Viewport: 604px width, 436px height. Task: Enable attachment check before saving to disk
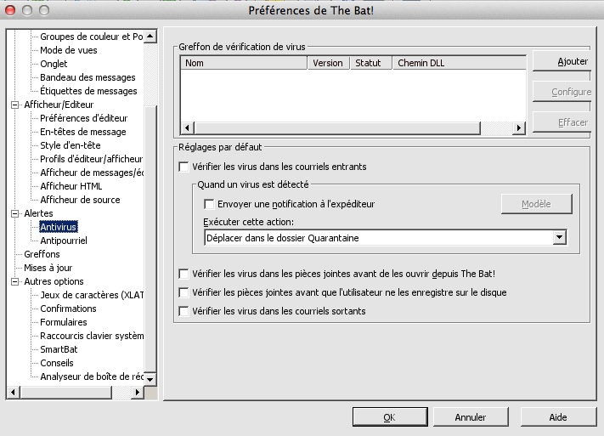[x=183, y=293]
